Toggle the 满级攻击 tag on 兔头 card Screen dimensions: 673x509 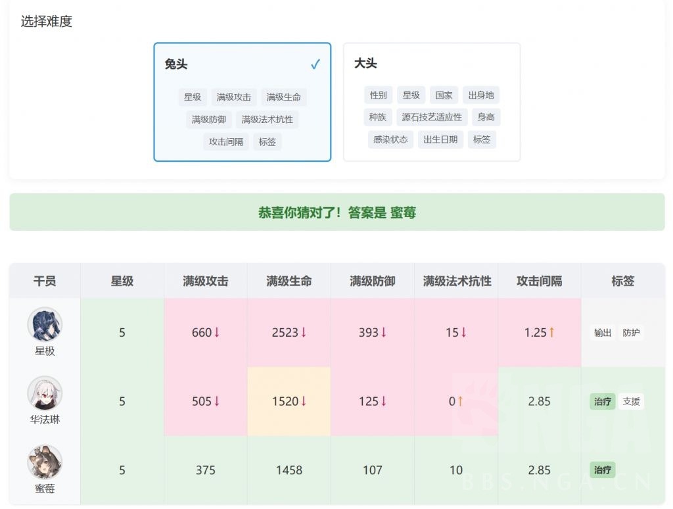(233, 97)
